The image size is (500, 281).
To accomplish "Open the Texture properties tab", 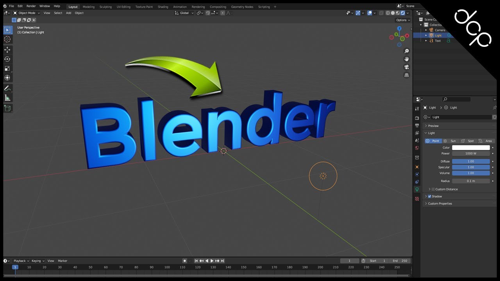I will pos(417,199).
